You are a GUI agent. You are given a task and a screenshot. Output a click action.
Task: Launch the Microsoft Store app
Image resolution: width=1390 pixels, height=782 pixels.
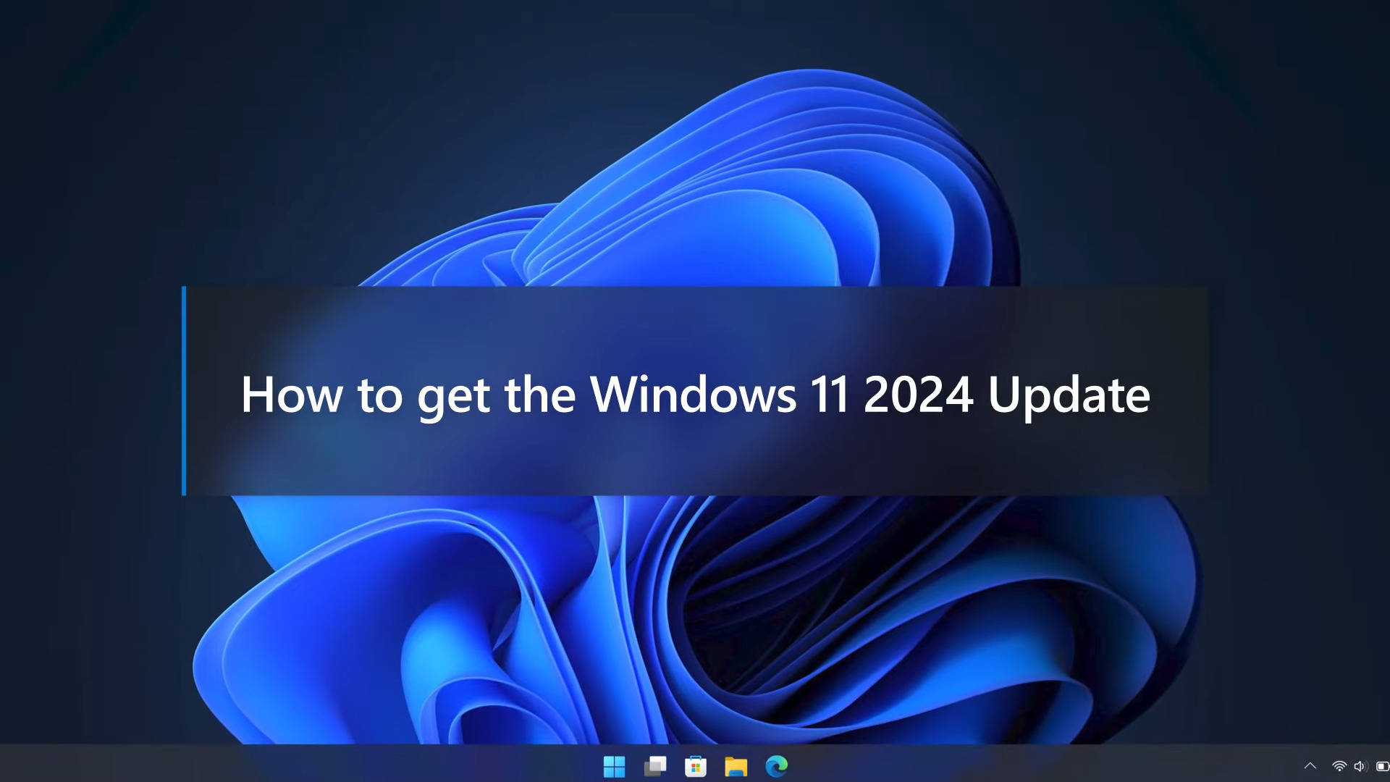(696, 766)
